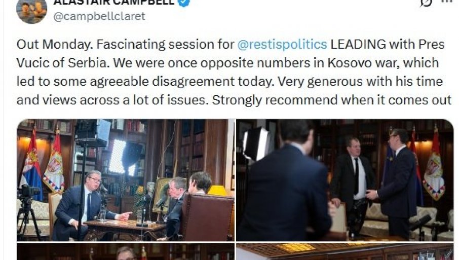Open Alastair Campbell's profile avatar
The width and height of the screenshot is (459, 260).
(31, 10)
